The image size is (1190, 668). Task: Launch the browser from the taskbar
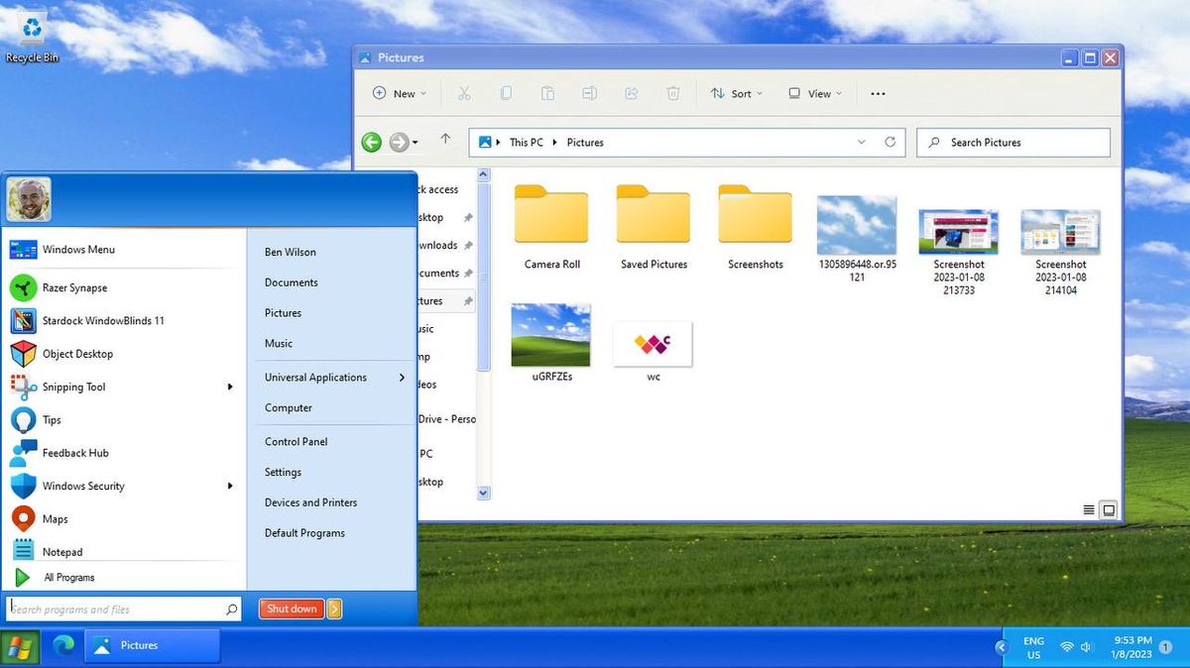coord(61,645)
